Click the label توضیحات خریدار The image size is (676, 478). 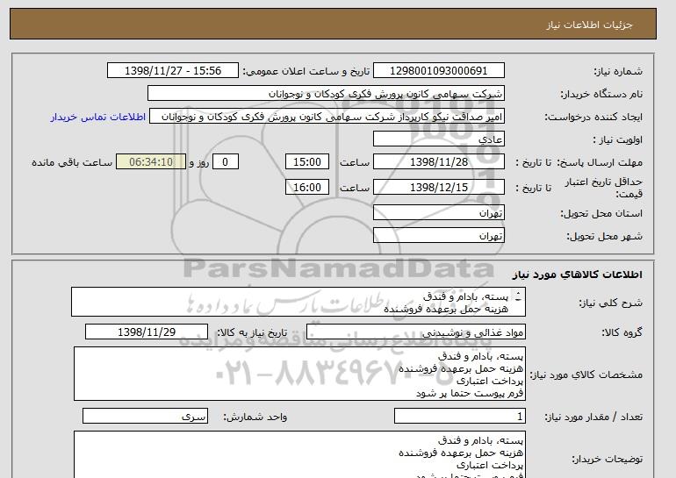pos(607,459)
